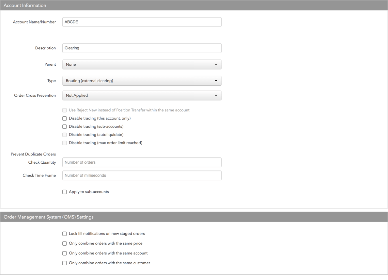Open the Order Cross Prevention dropdown

pyautogui.click(x=142, y=95)
